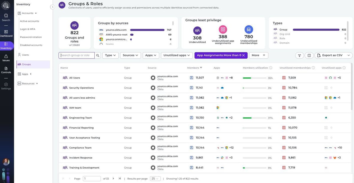
Task: Click the Groups by sources scrollbar
Action: [x=173, y=23]
